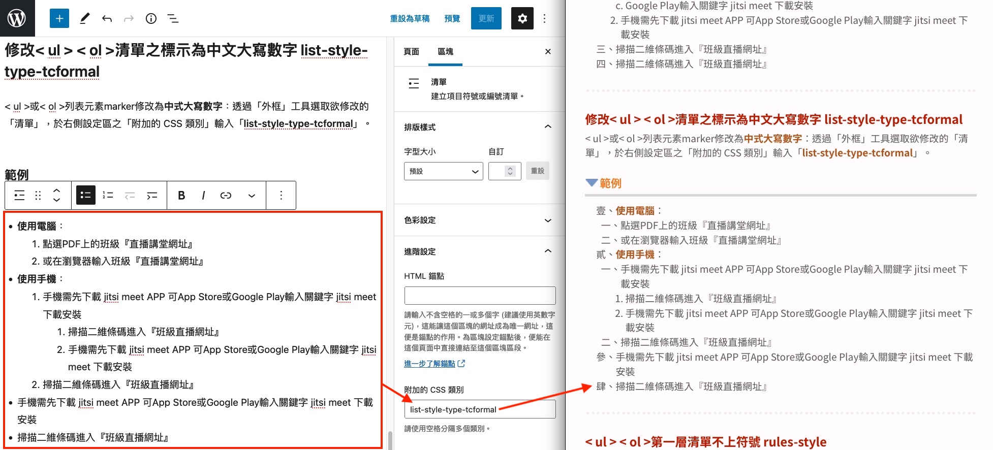Viewport: 993px width, 450px height.
Task: Toggle the settings gear sidebar
Action: click(522, 19)
